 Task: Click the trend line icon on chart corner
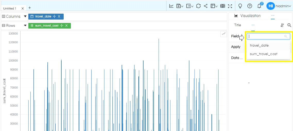[224, 34]
